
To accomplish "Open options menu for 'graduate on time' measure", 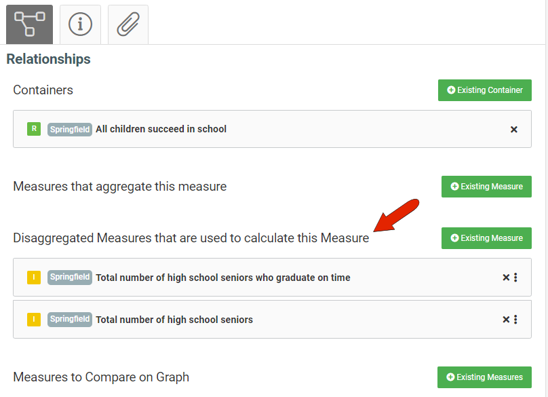I will pos(516,278).
